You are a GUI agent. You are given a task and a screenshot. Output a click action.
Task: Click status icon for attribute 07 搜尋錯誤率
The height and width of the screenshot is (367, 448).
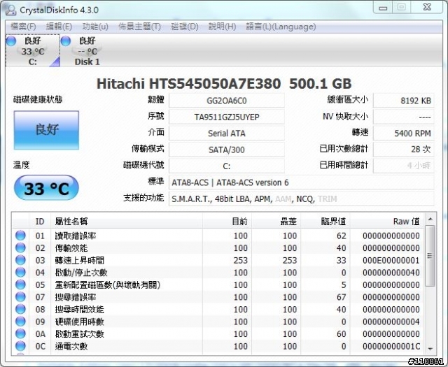tap(20, 297)
